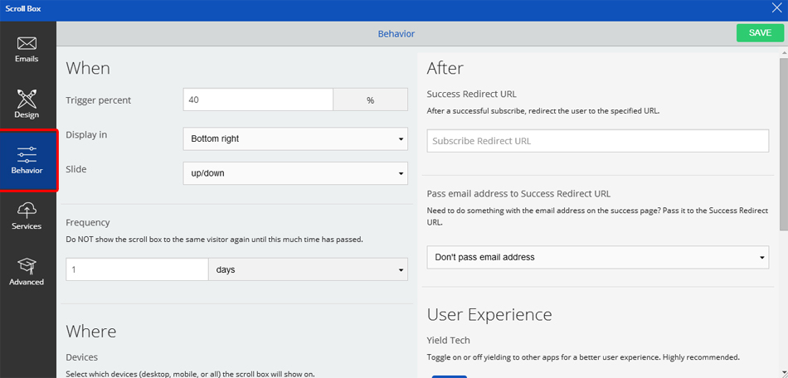Click the Behavior header tab label
Screen dimensions: 788x378
click(x=396, y=34)
